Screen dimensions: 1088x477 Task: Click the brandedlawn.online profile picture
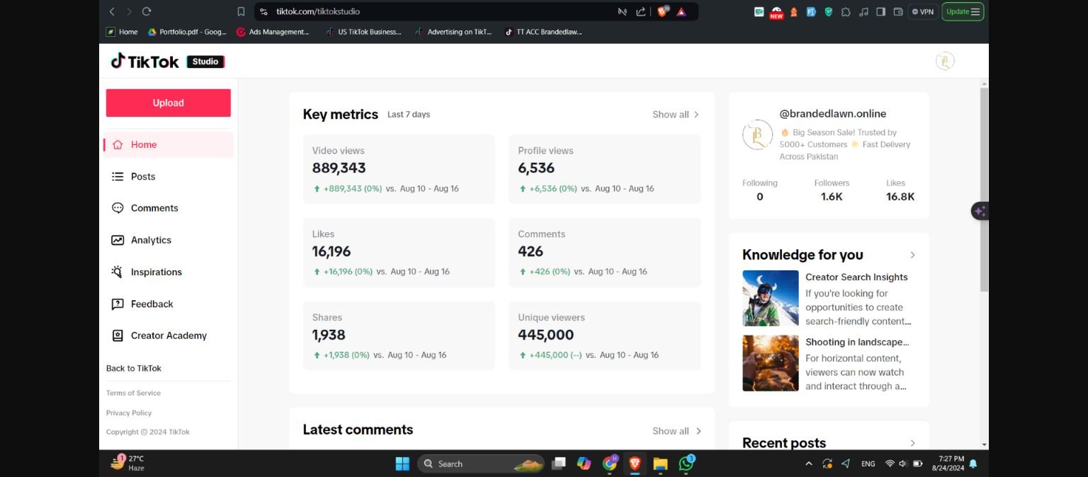coord(757,134)
